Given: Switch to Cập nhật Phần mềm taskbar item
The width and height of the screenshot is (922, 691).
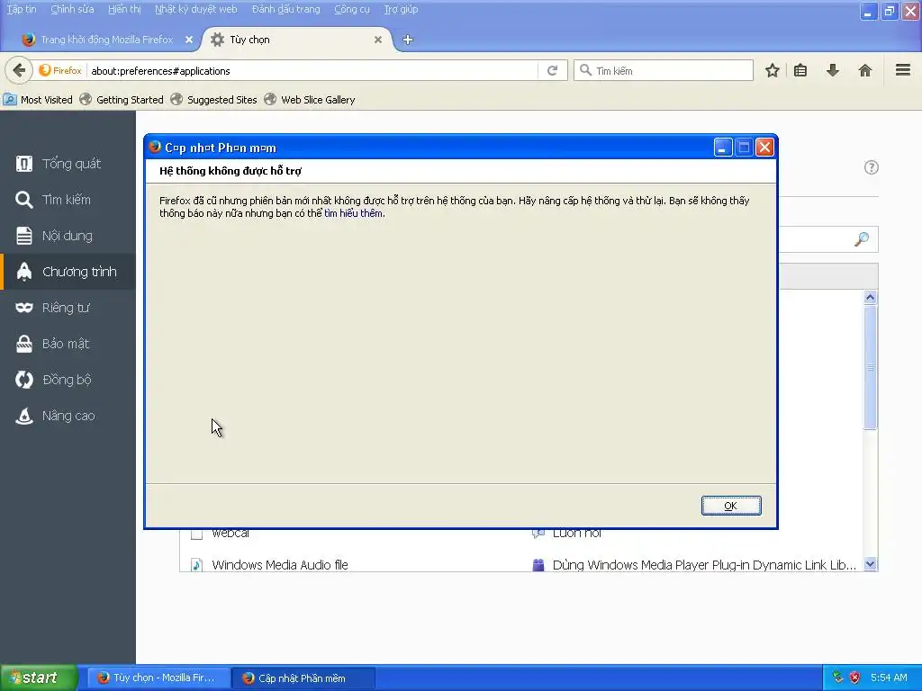Looking at the screenshot, I should pos(303,678).
